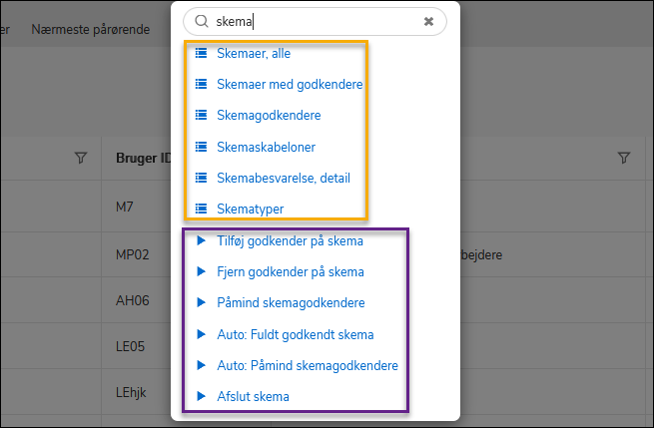This screenshot has width=654, height=428.
Task: Open filter icon left of Bruger ID column
Action: coord(81,158)
